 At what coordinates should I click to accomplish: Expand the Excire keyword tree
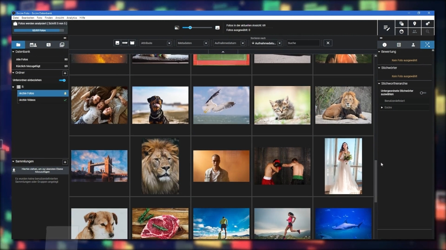click(x=382, y=108)
